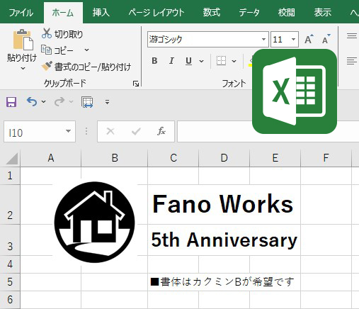Cancel formula entry X button
The width and height of the screenshot is (359, 309).
(110, 131)
